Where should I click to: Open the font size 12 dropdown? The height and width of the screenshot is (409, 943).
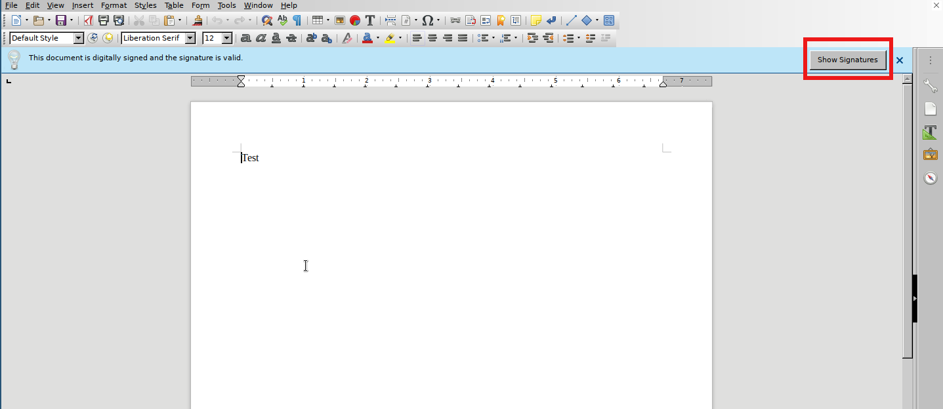pos(227,38)
